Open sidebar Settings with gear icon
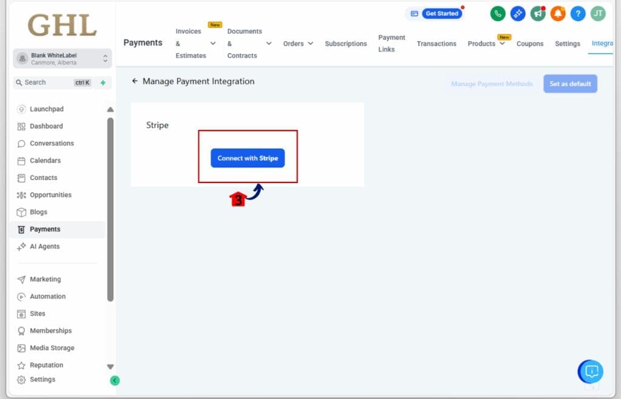621x399 pixels. coord(36,379)
